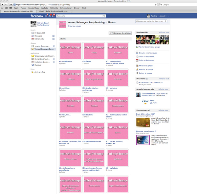Open the Wikipédia bookmark
Image resolution: width=197 pixels, height=194 pixels.
point(54,8)
